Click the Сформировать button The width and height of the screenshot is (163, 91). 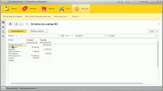pyautogui.click(x=17, y=31)
